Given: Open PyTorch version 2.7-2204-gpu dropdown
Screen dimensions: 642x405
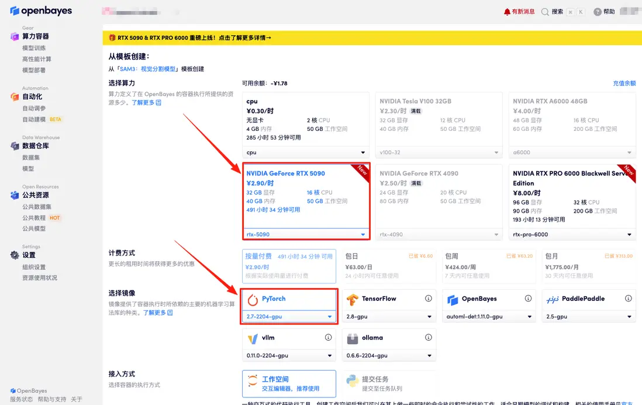Looking at the screenshot, I should point(289,317).
